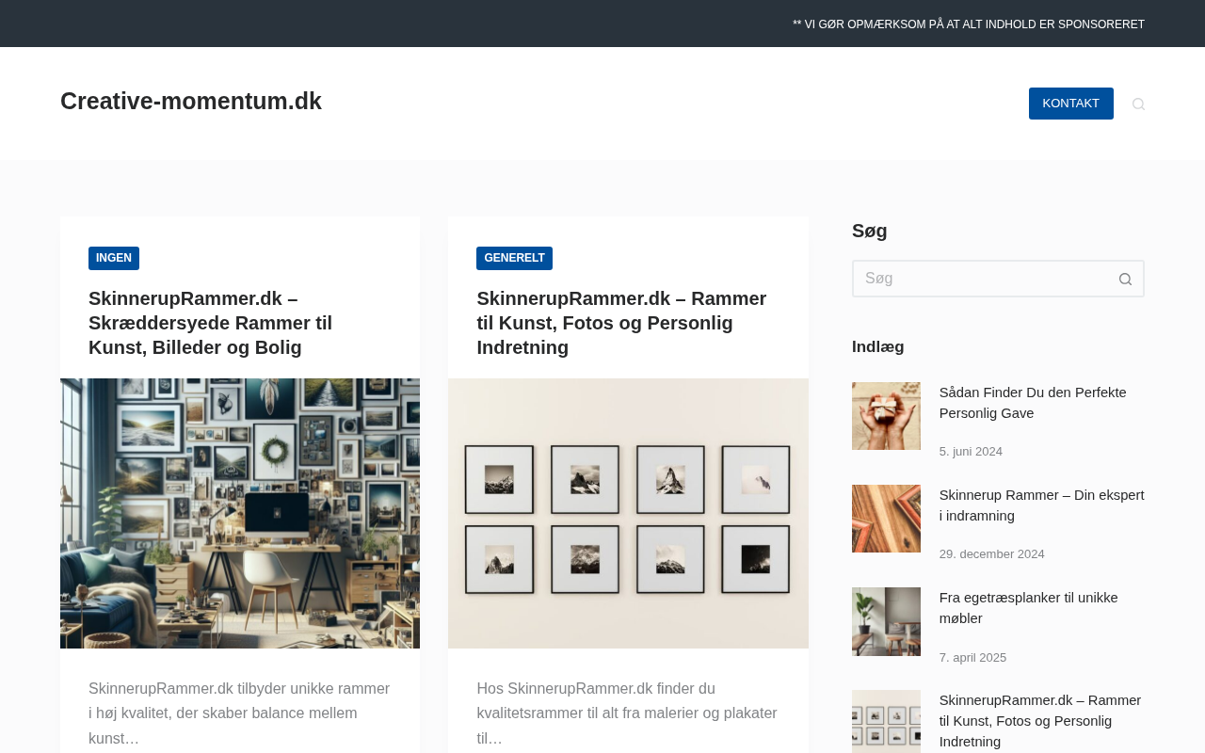Open the INGEN category tag
Viewport: 1205px width, 753px height.
tap(114, 258)
